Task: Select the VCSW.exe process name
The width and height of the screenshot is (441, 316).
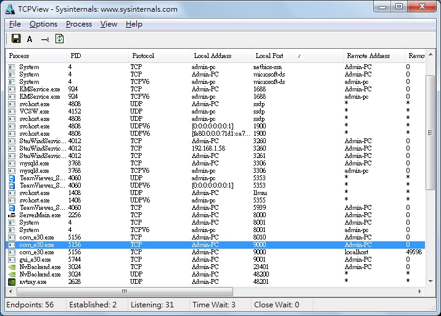Action: [34, 112]
